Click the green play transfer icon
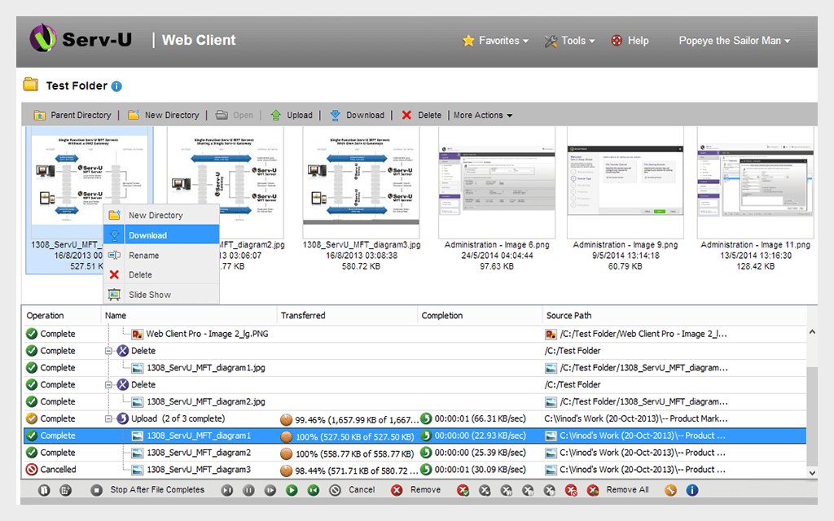 click(x=292, y=490)
